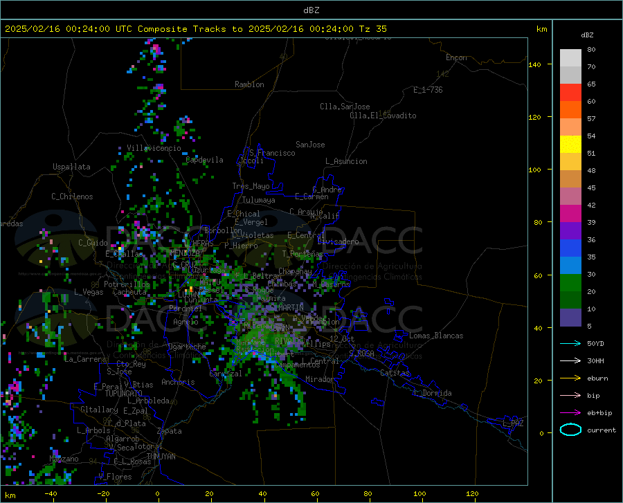Click the white 30HM arrow legend icon

point(570,360)
